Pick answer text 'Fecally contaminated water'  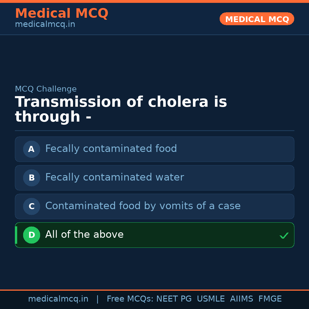pos(114,177)
